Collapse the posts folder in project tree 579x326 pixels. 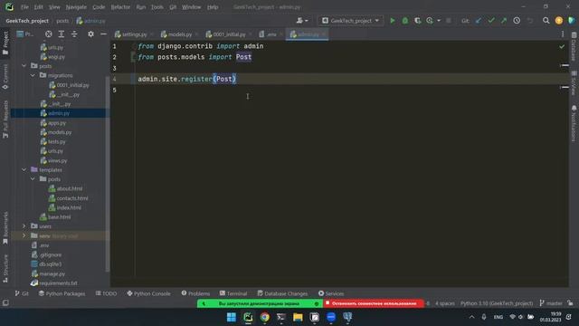tap(24, 66)
